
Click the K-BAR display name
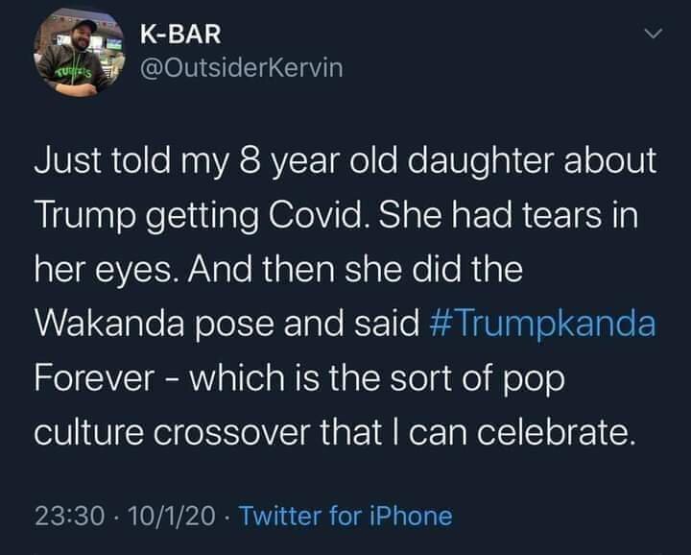pos(180,34)
